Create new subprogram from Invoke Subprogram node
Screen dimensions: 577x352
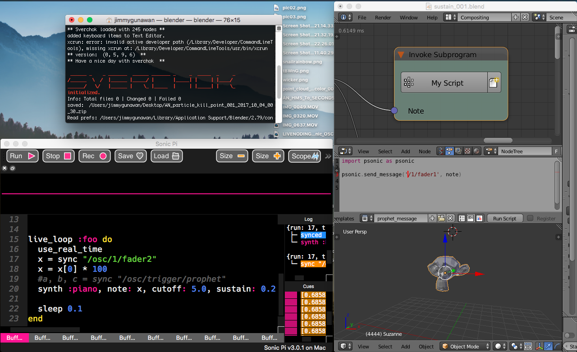(x=494, y=83)
